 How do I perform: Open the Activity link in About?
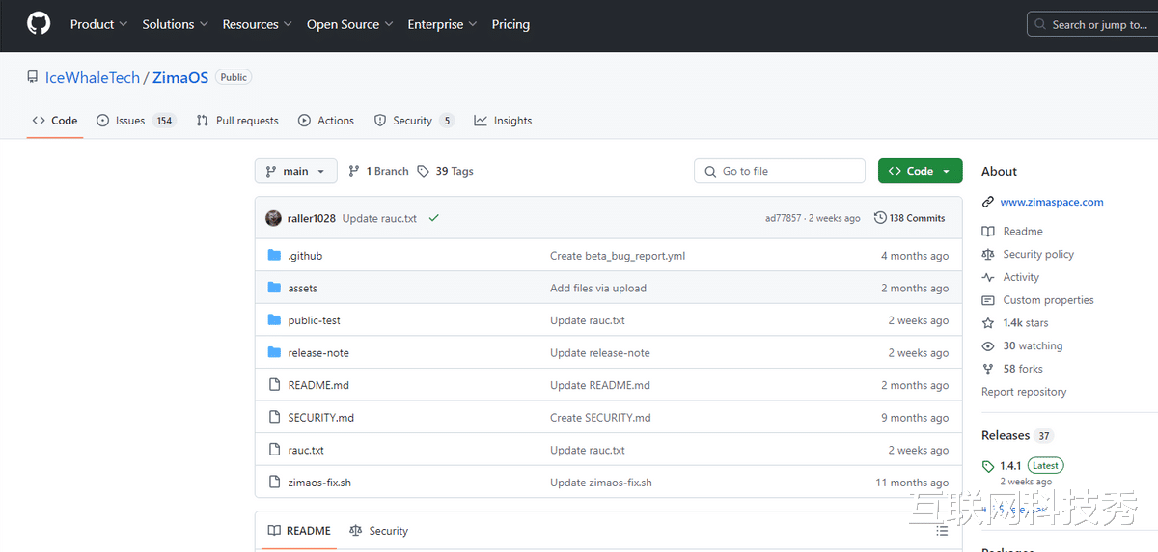[x=1021, y=277]
